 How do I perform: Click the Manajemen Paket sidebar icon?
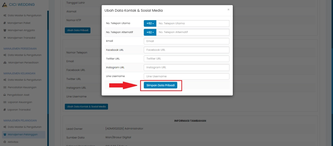[x=5, y=23]
